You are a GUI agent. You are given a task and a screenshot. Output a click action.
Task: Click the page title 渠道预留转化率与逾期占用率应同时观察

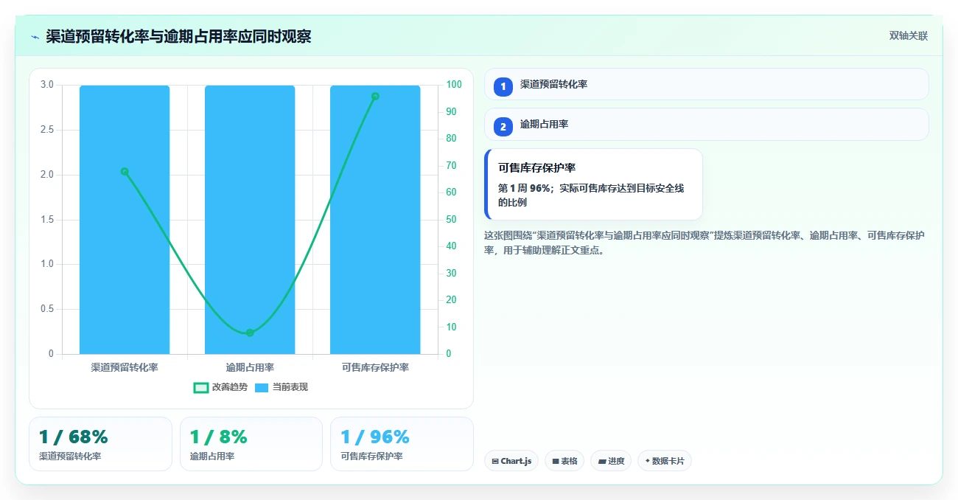[x=178, y=36]
